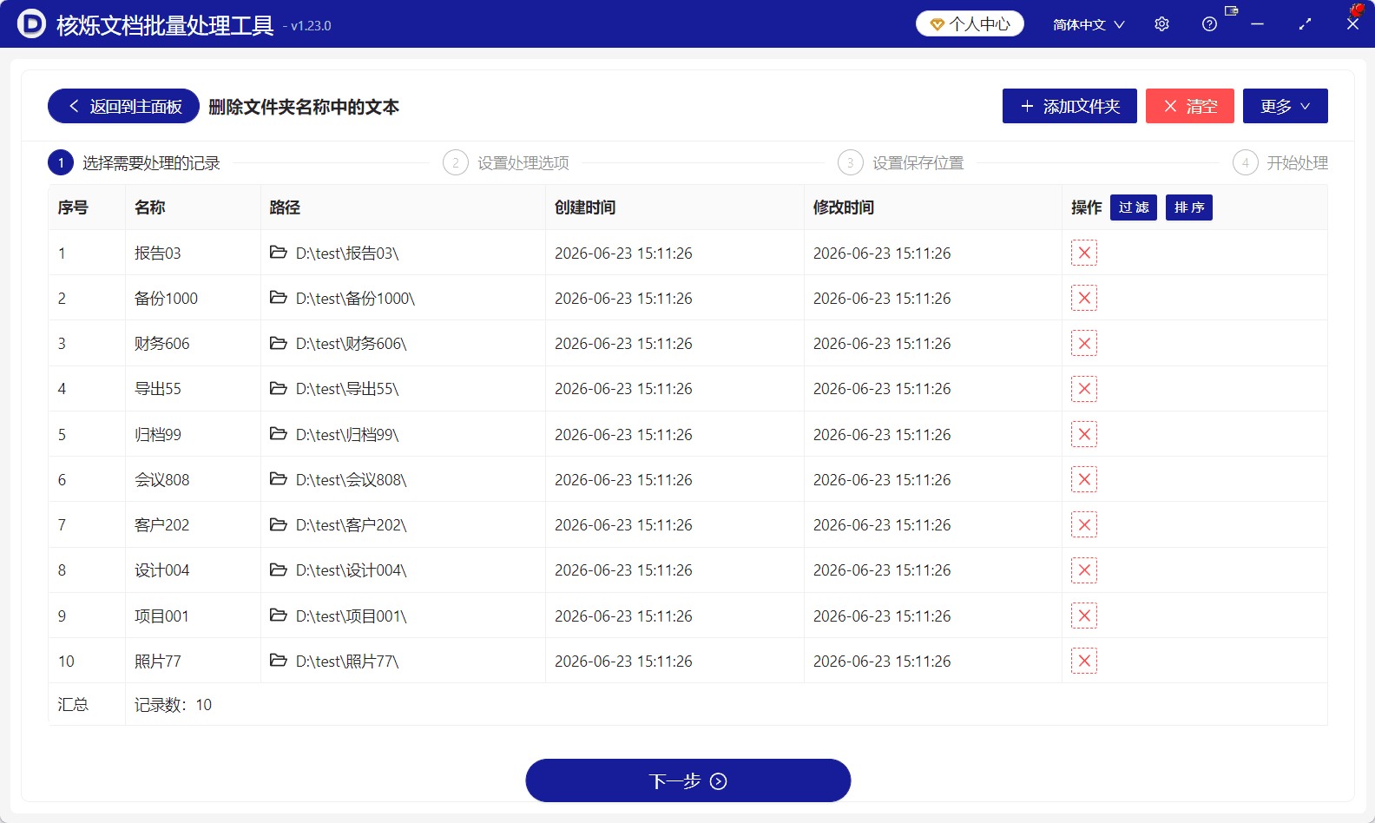Open the help question mark icon
Viewport: 1375px width, 823px height.
click(x=1209, y=24)
